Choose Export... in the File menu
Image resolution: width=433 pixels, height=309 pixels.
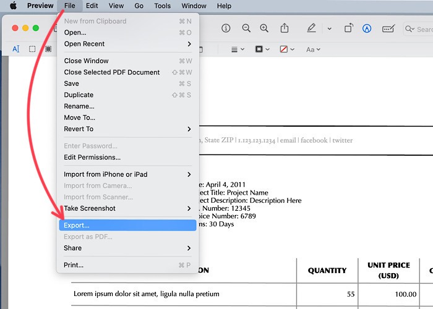click(127, 226)
